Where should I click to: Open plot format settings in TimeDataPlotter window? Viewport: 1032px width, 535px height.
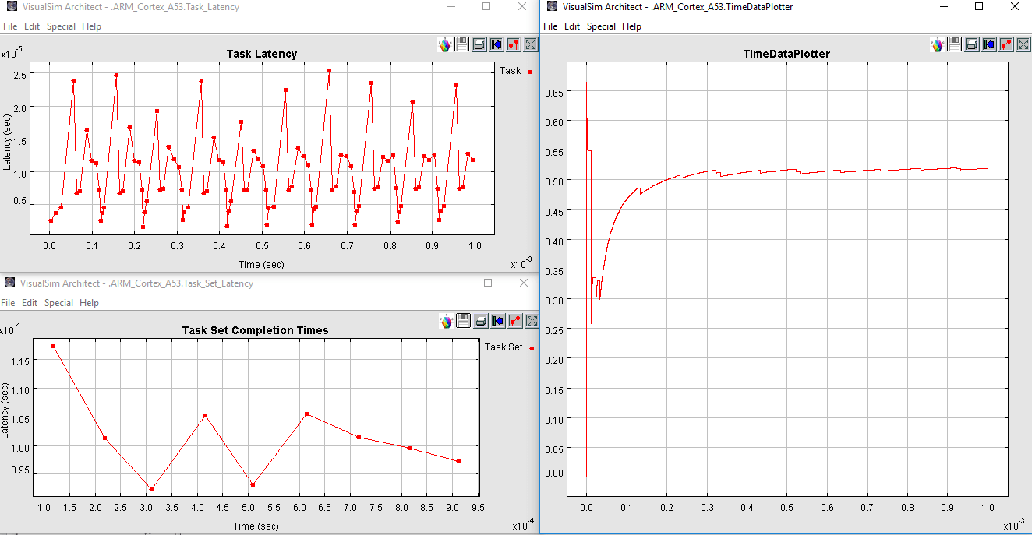click(x=1006, y=44)
